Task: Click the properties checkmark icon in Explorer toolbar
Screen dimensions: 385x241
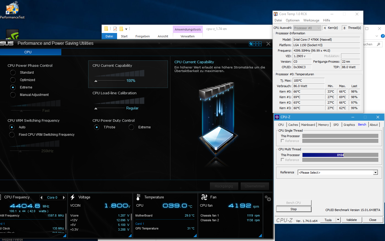Action: pos(115,29)
